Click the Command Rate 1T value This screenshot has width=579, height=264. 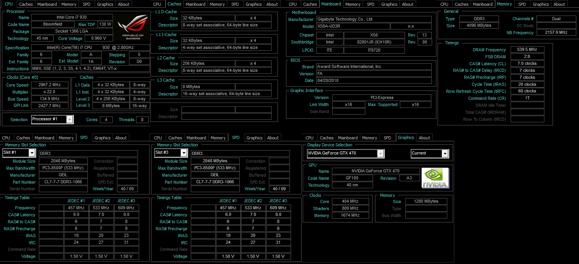[527, 98]
